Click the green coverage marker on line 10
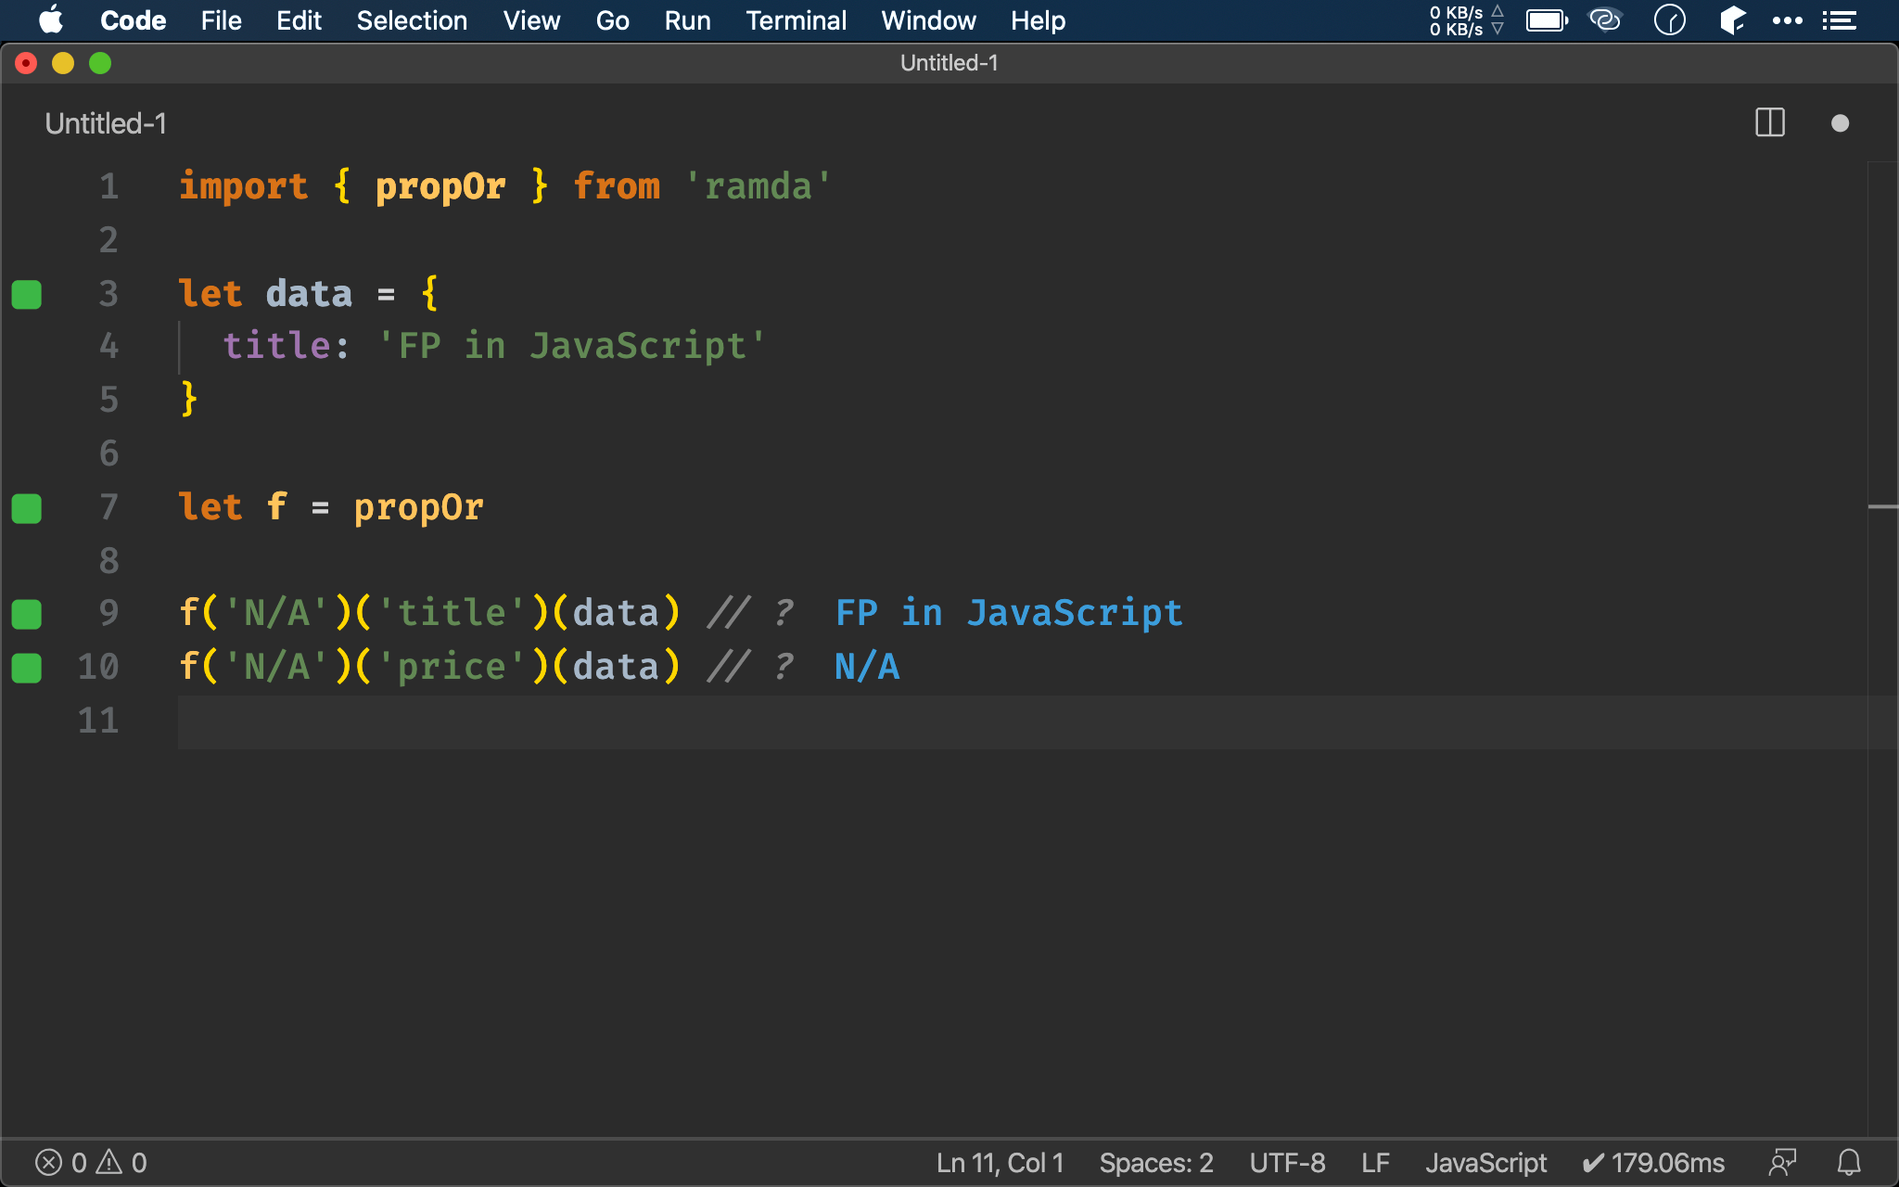Viewport: 1899px width, 1187px height. [x=27, y=668]
